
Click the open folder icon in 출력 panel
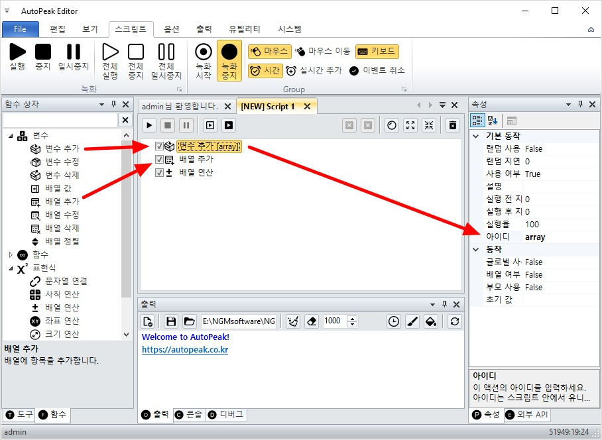[x=189, y=321]
